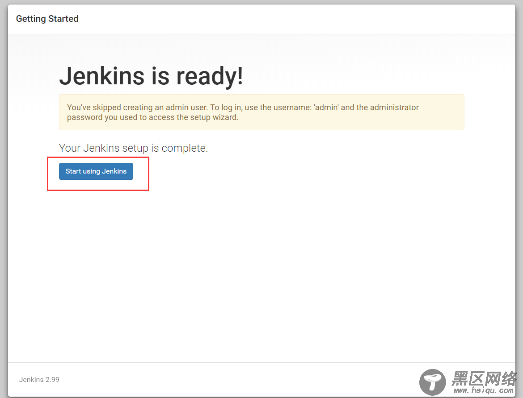Click the Start using Jenkins button
523x398 pixels.
(x=96, y=171)
